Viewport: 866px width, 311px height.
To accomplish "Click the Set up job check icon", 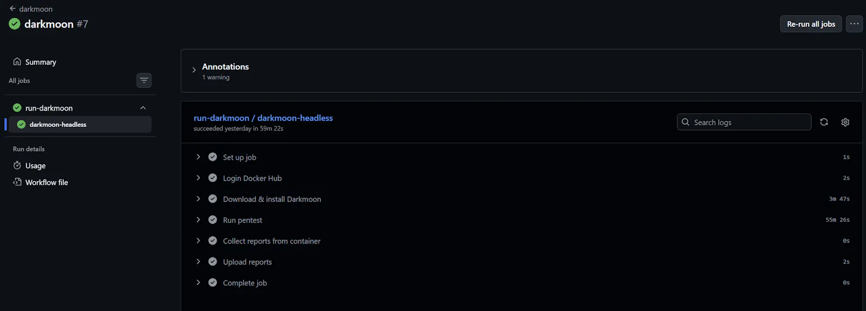I will click(213, 157).
